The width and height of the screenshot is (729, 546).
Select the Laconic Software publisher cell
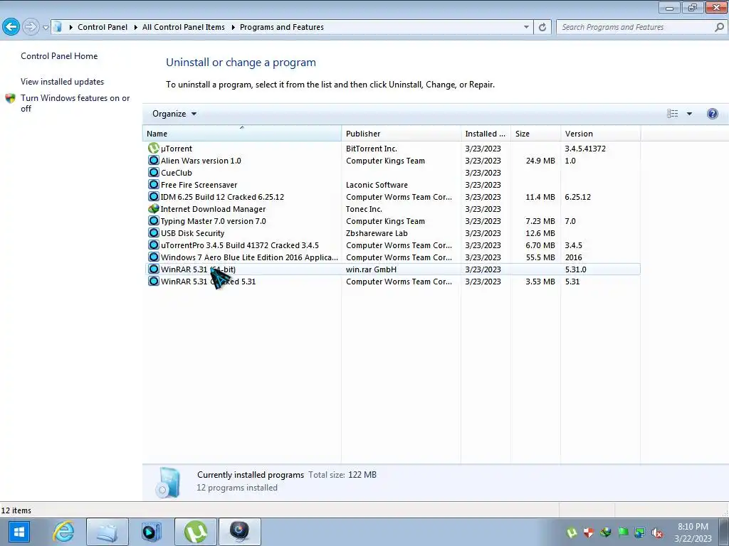coord(377,184)
